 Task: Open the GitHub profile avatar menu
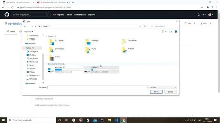211,15
